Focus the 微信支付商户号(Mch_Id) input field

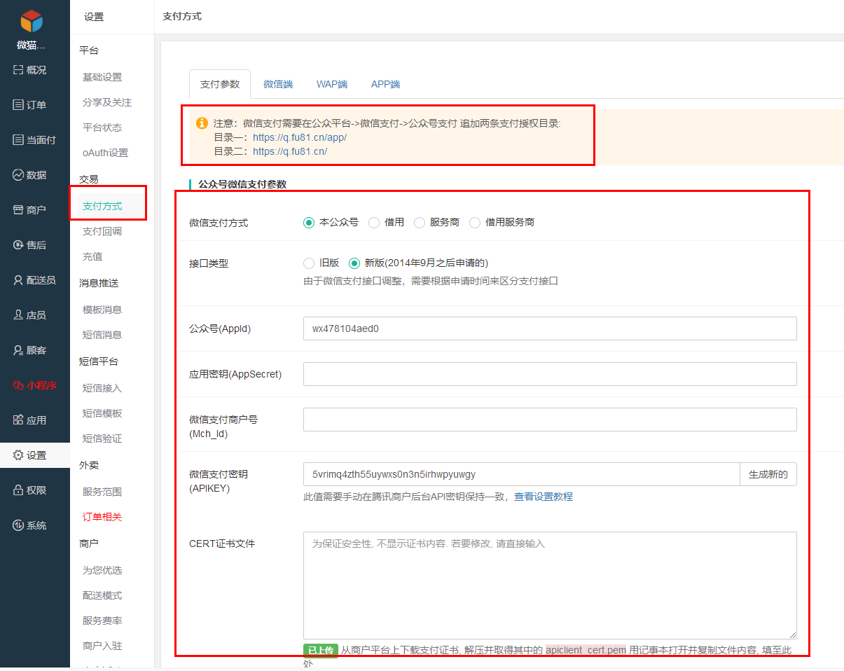point(550,420)
